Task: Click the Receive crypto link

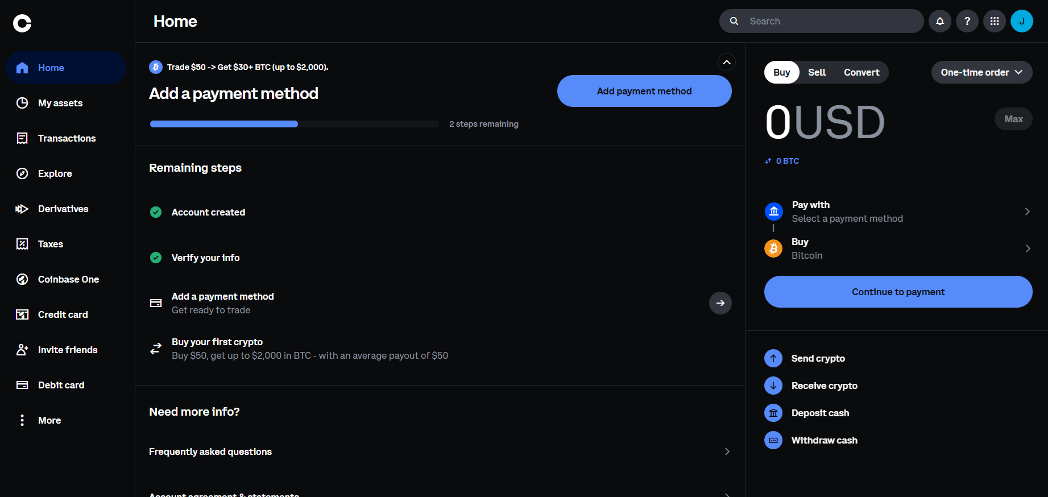Action: 825,386
